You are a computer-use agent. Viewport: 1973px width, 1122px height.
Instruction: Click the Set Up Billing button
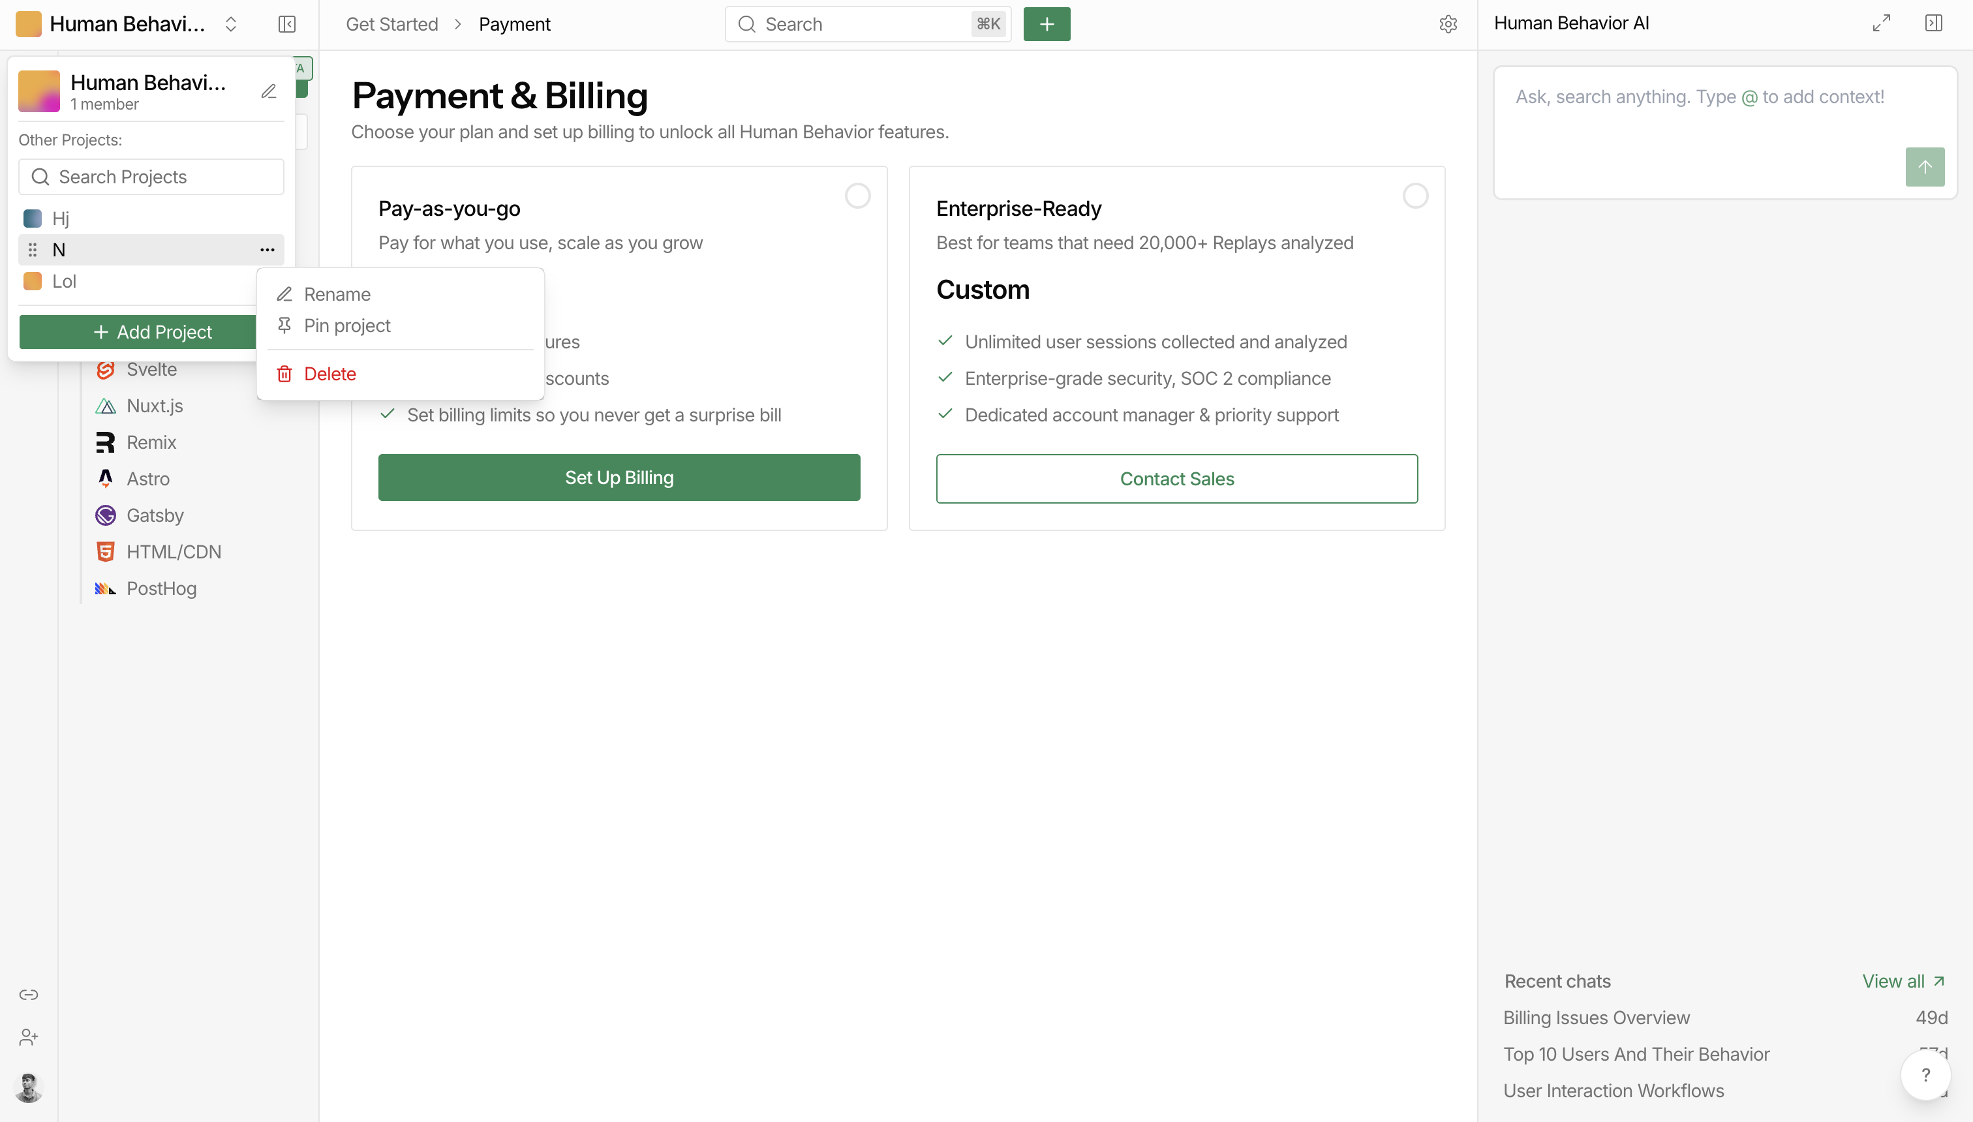click(x=619, y=478)
